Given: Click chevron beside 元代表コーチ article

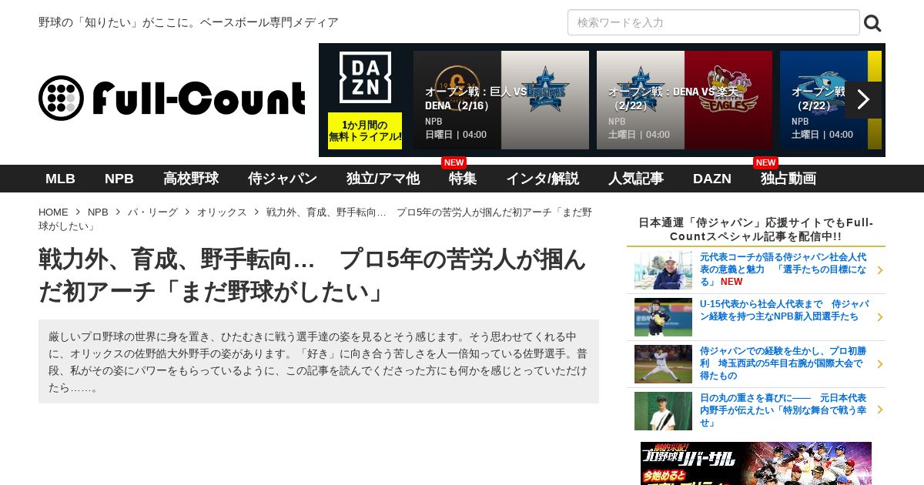Looking at the screenshot, I should [879, 270].
